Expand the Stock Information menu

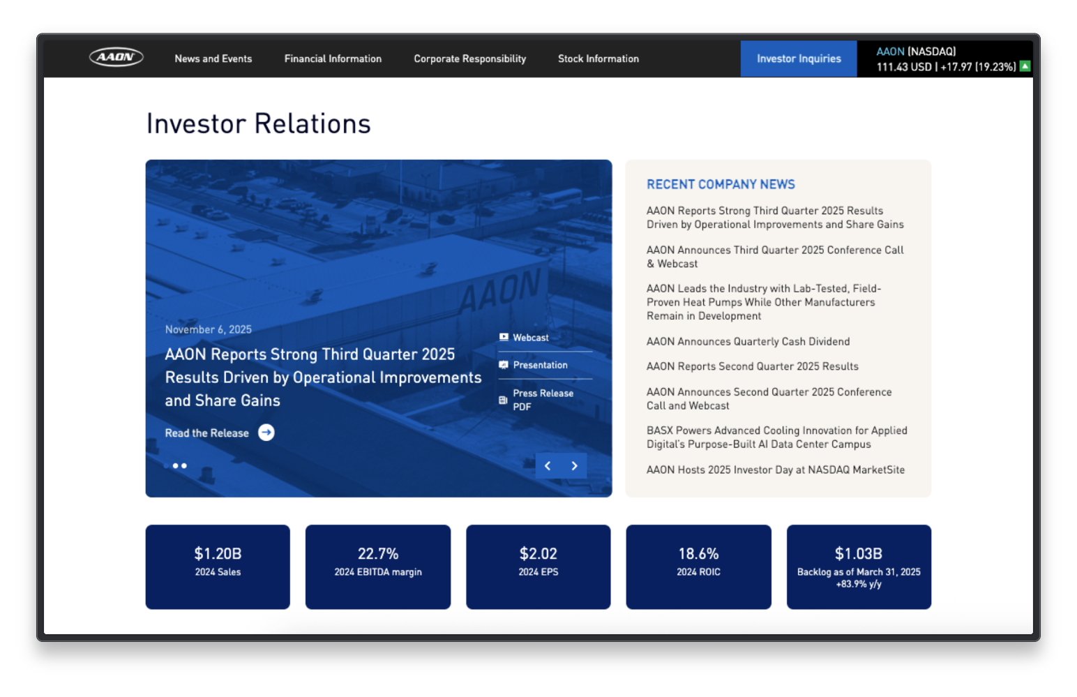tap(598, 59)
